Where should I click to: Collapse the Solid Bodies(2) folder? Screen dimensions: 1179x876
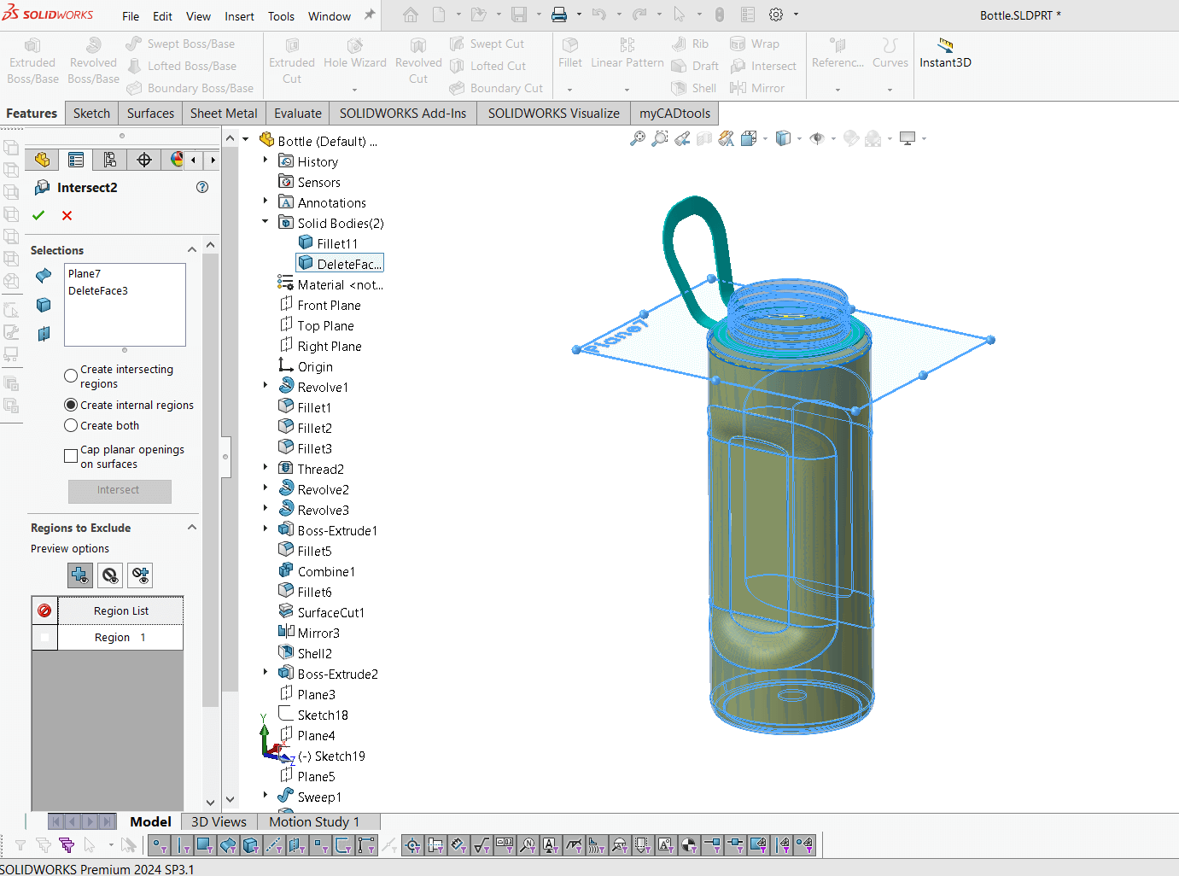pos(266,223)
